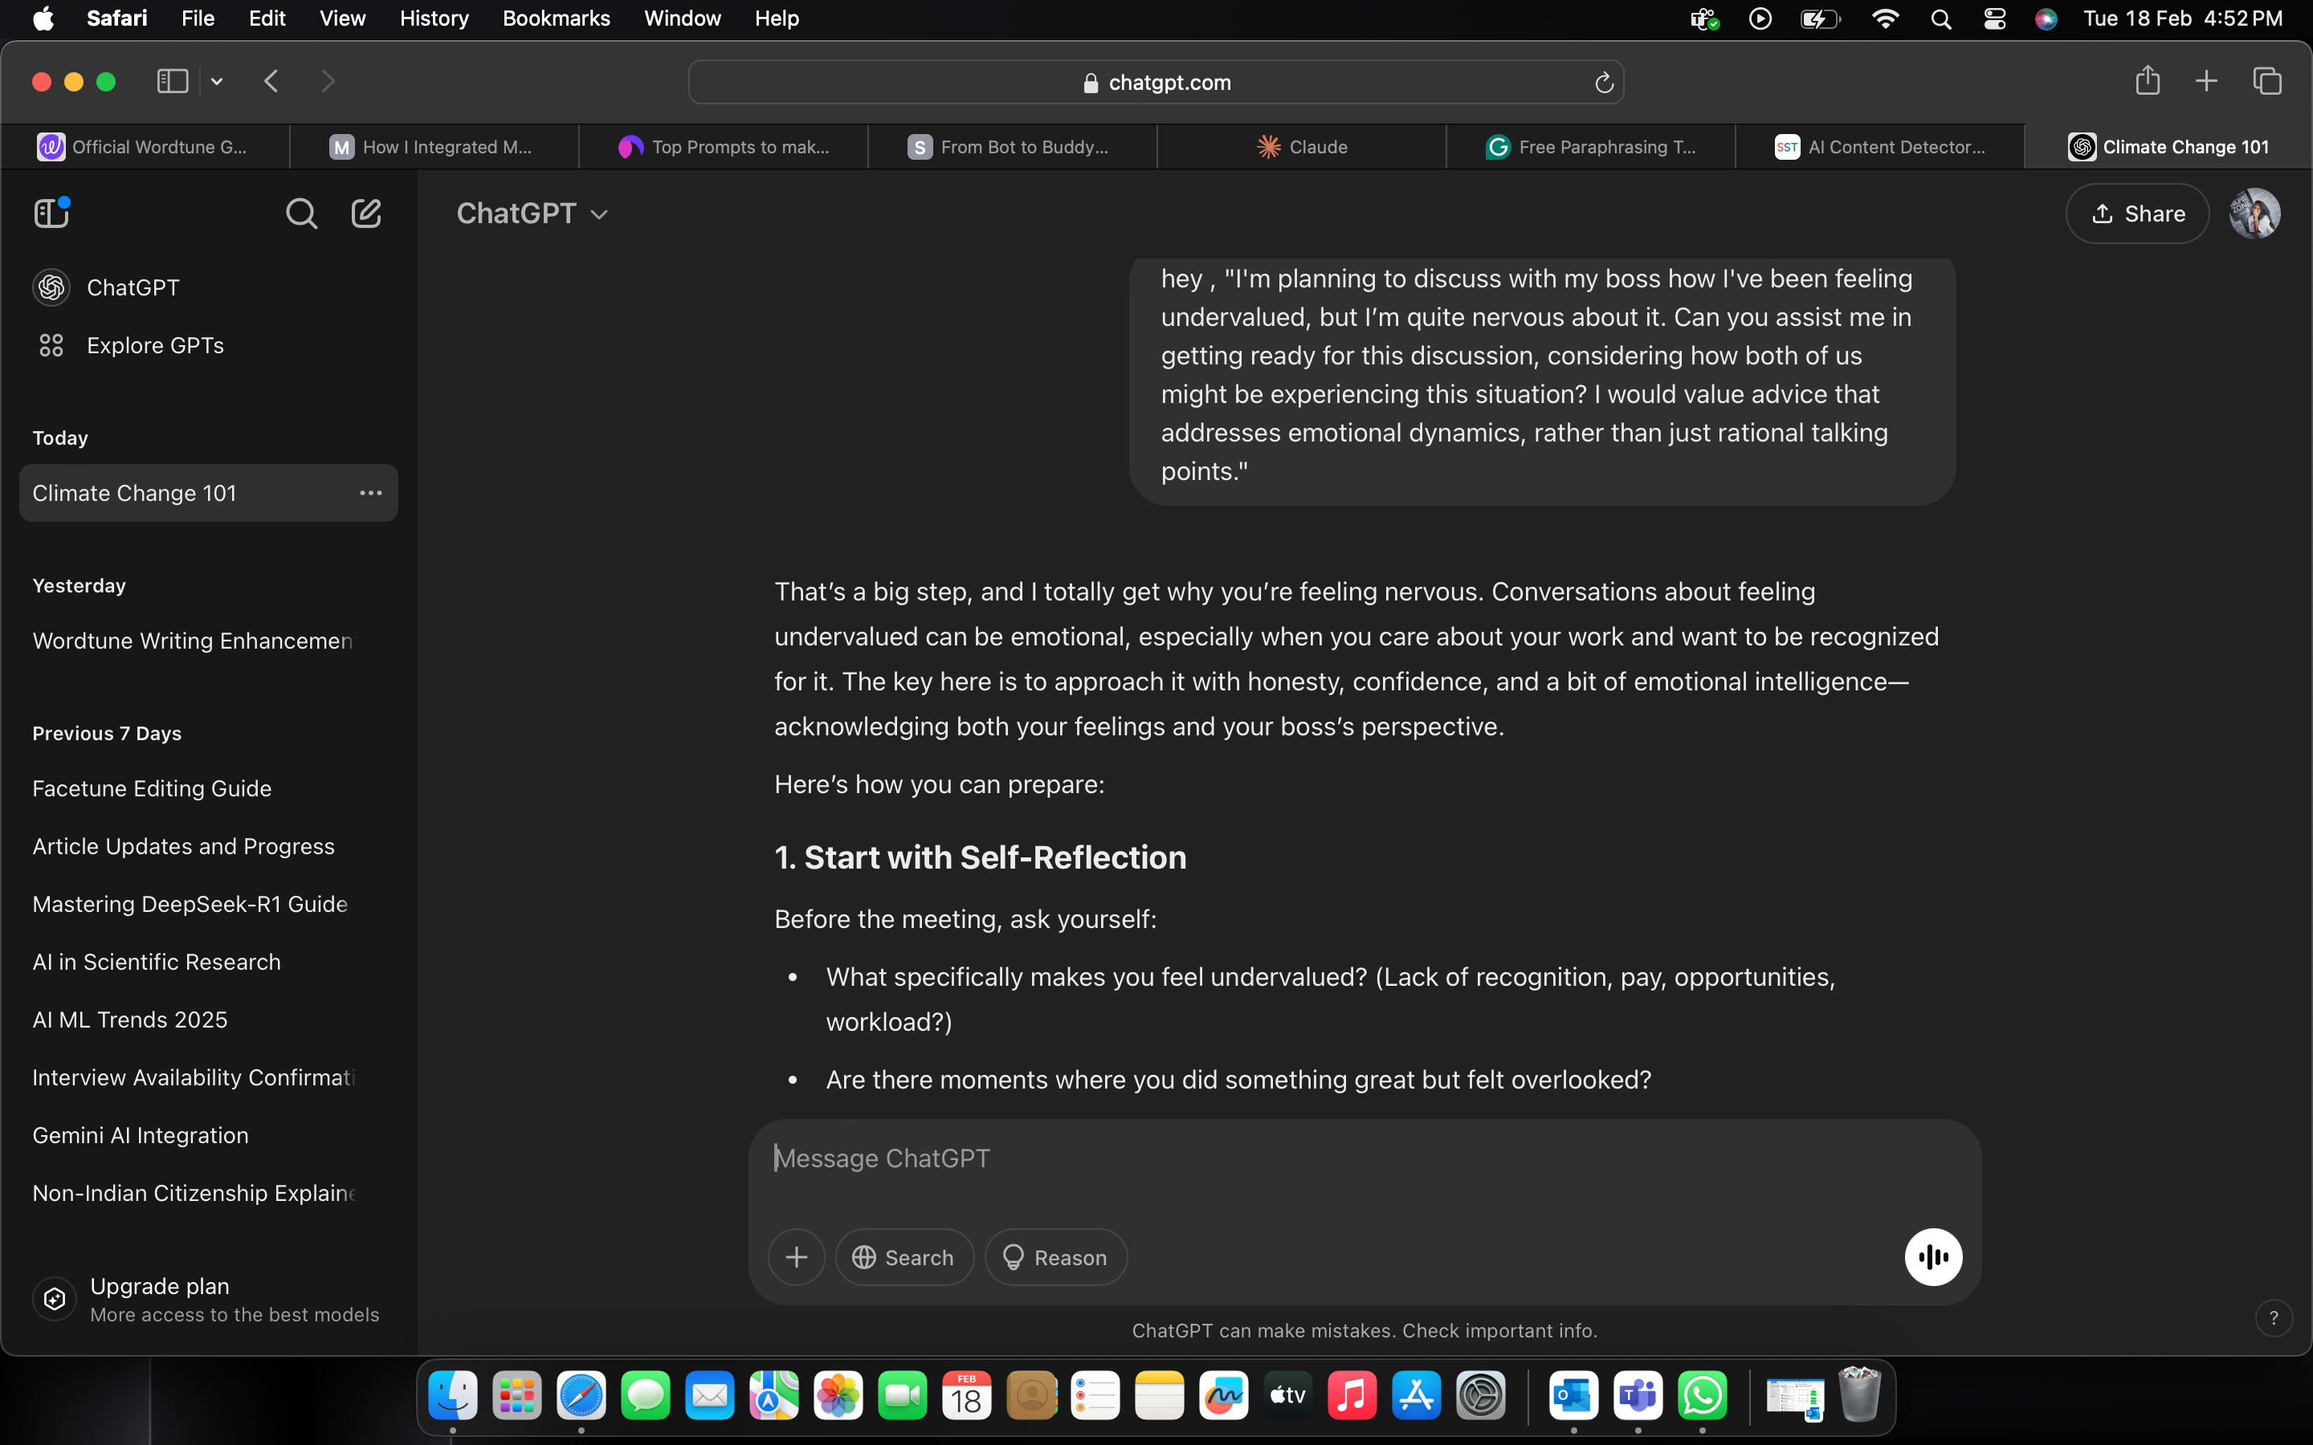Open the Apple menu

tap(43, 18)
